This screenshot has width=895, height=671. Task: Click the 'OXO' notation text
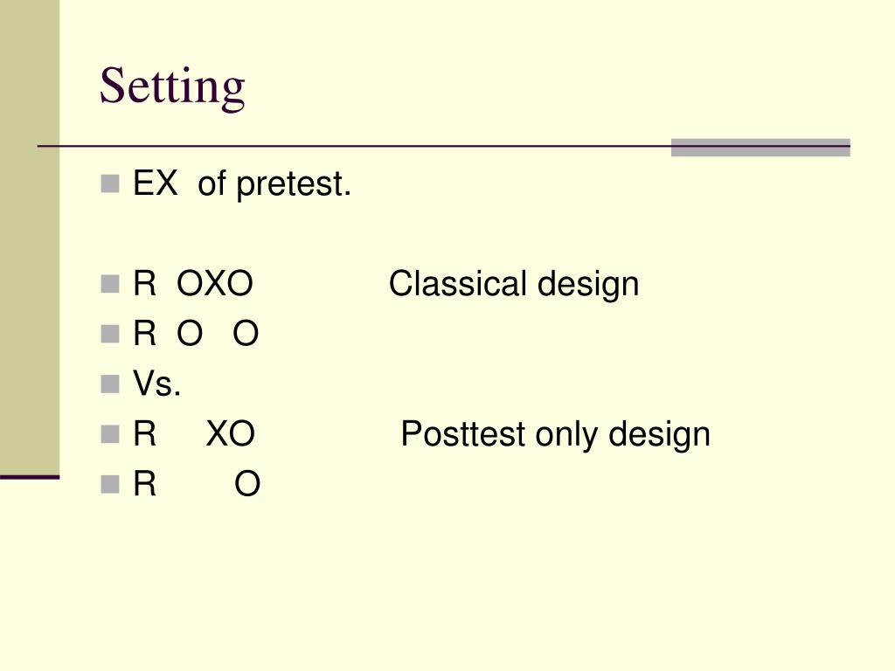(x=215, y=284)
